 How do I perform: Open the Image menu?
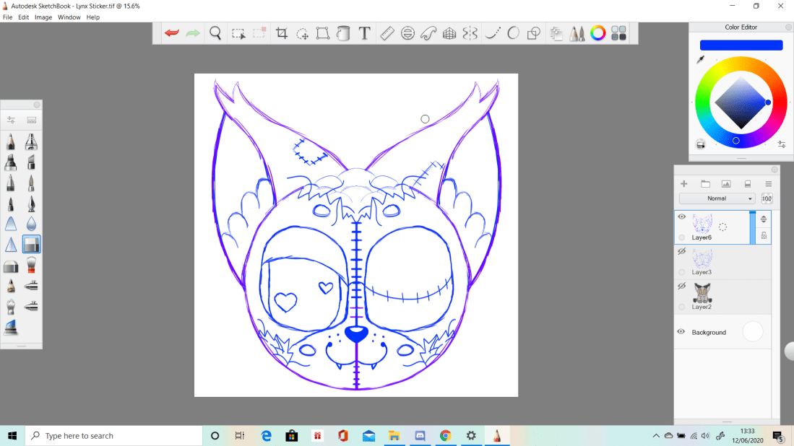tap(43, 17)
